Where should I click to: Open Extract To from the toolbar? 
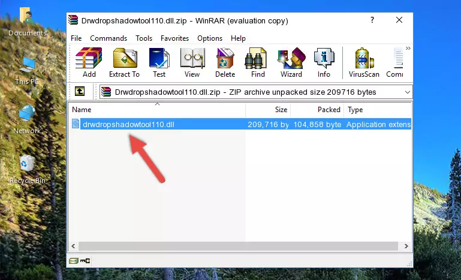click(124, 62)
